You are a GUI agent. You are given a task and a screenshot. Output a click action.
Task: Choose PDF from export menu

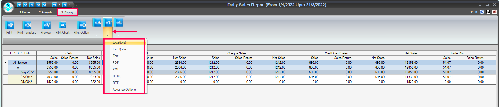(x=116, y=63)
